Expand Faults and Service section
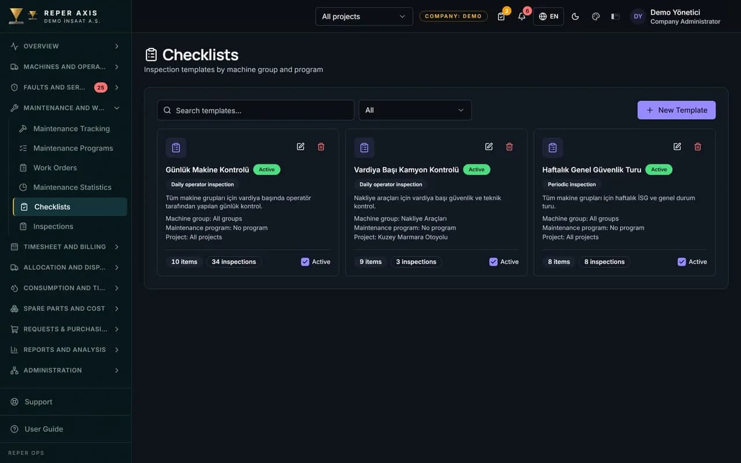This screenshot has height=463, width=741. point(65,87)
